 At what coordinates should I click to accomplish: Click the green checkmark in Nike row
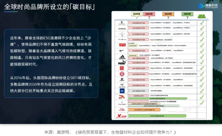tap(202, 51)
